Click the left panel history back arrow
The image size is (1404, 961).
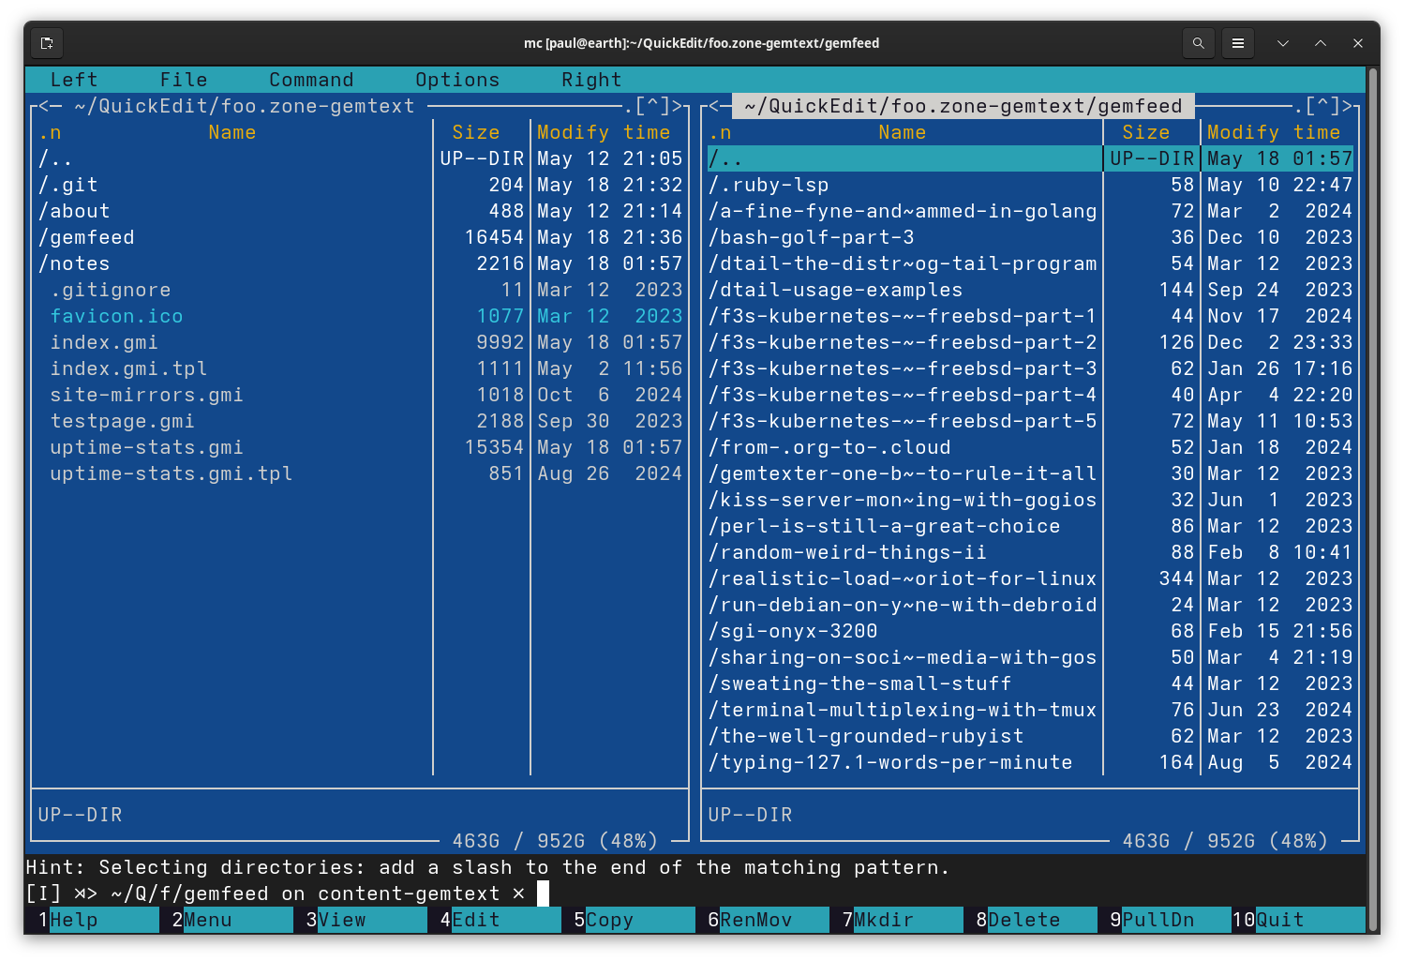[44, 107]
